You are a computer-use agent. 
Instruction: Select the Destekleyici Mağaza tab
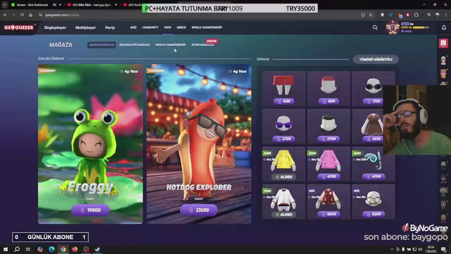tap(135, 45)
